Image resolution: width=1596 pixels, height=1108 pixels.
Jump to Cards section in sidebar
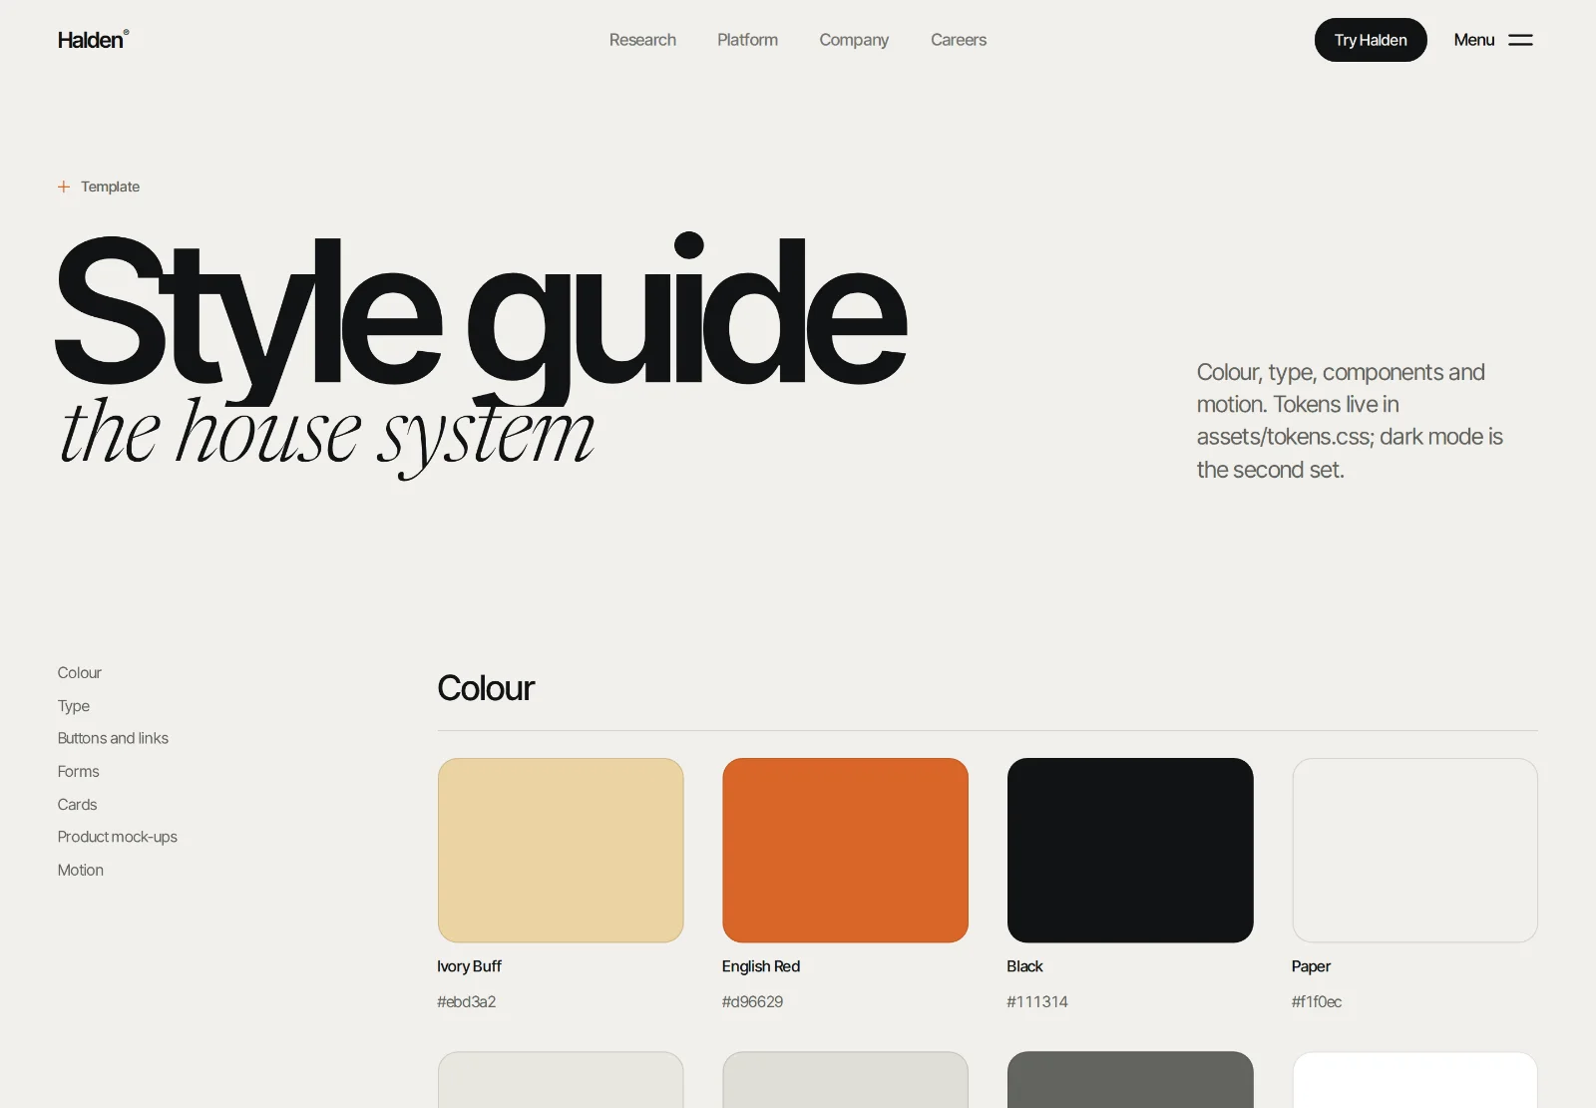[x=78, y=805]
